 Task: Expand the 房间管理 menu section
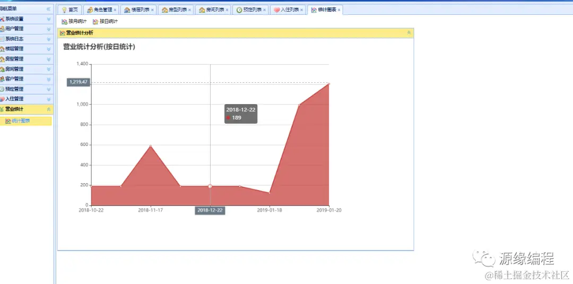[49, 69]
